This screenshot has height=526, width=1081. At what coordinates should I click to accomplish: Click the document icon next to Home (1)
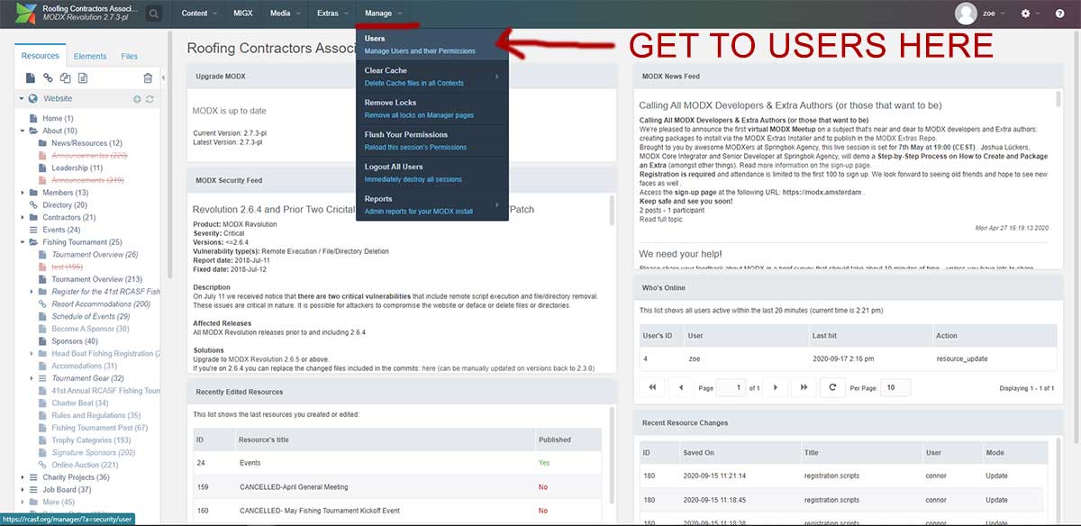34,119
